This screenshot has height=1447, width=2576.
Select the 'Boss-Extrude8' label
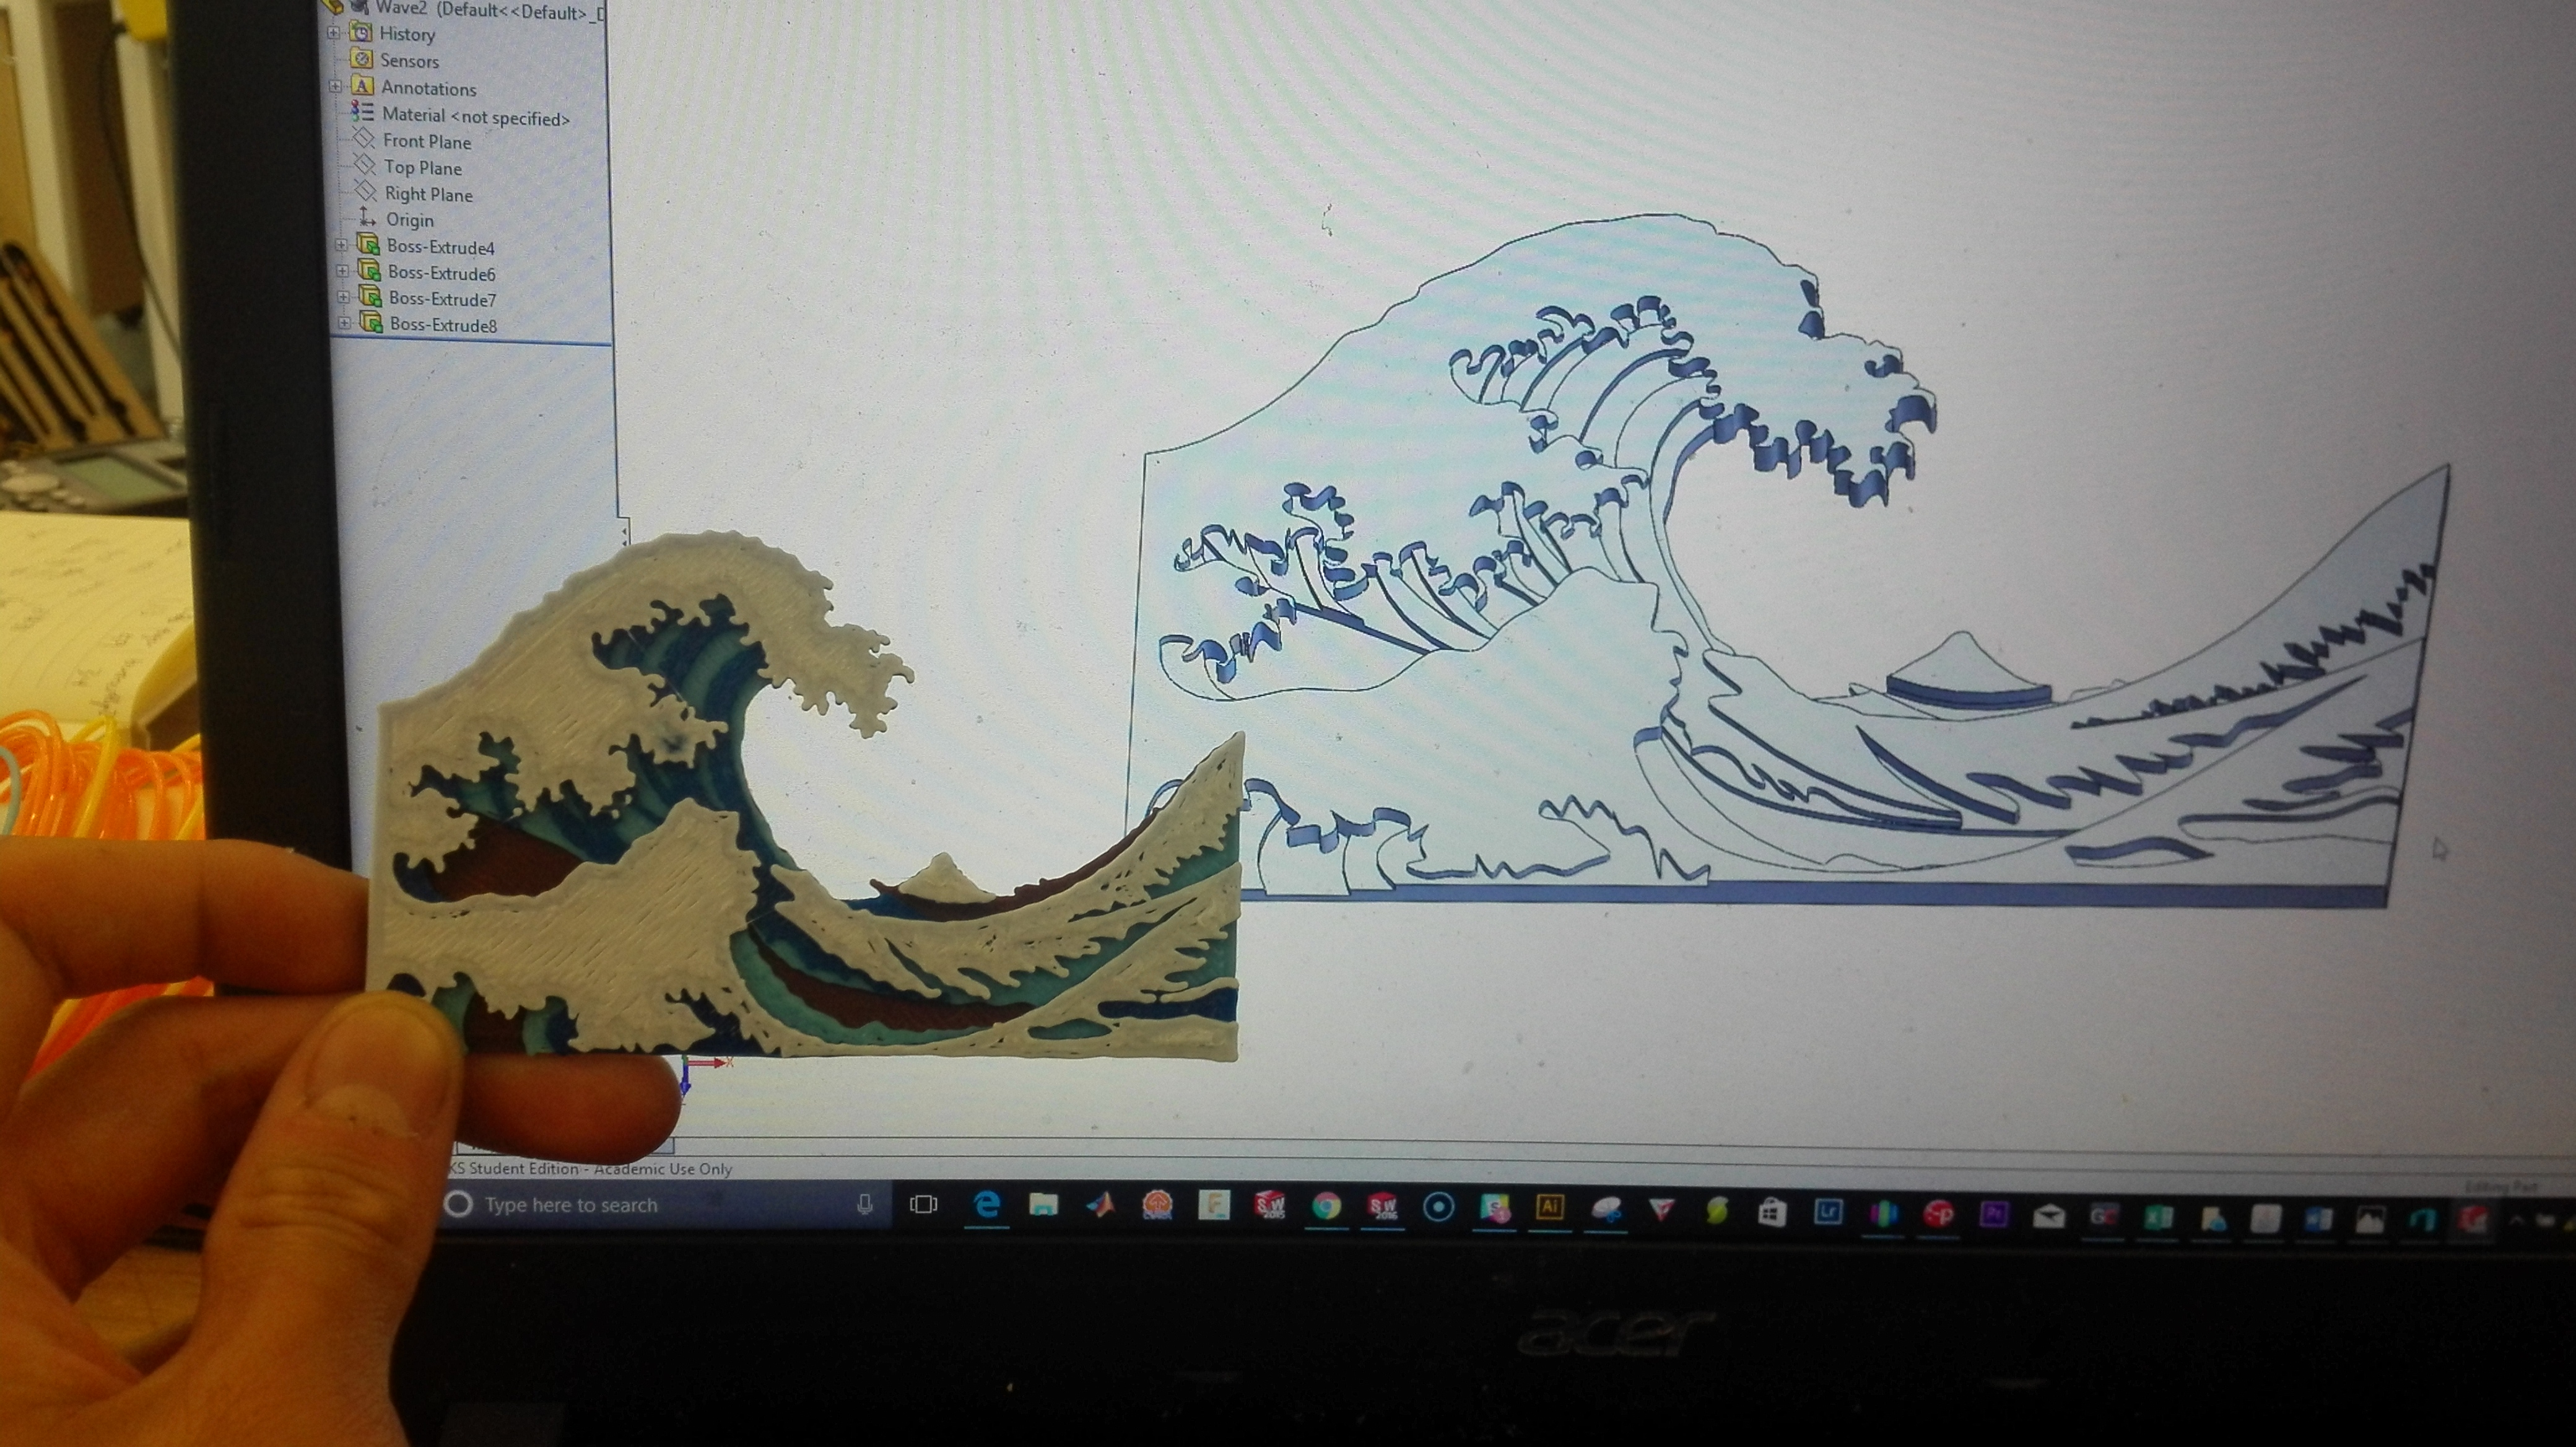444,325
